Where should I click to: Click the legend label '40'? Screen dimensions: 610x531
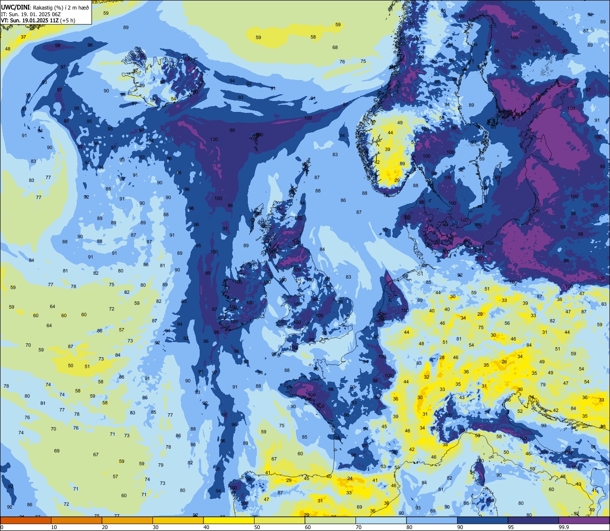point(206,527)
